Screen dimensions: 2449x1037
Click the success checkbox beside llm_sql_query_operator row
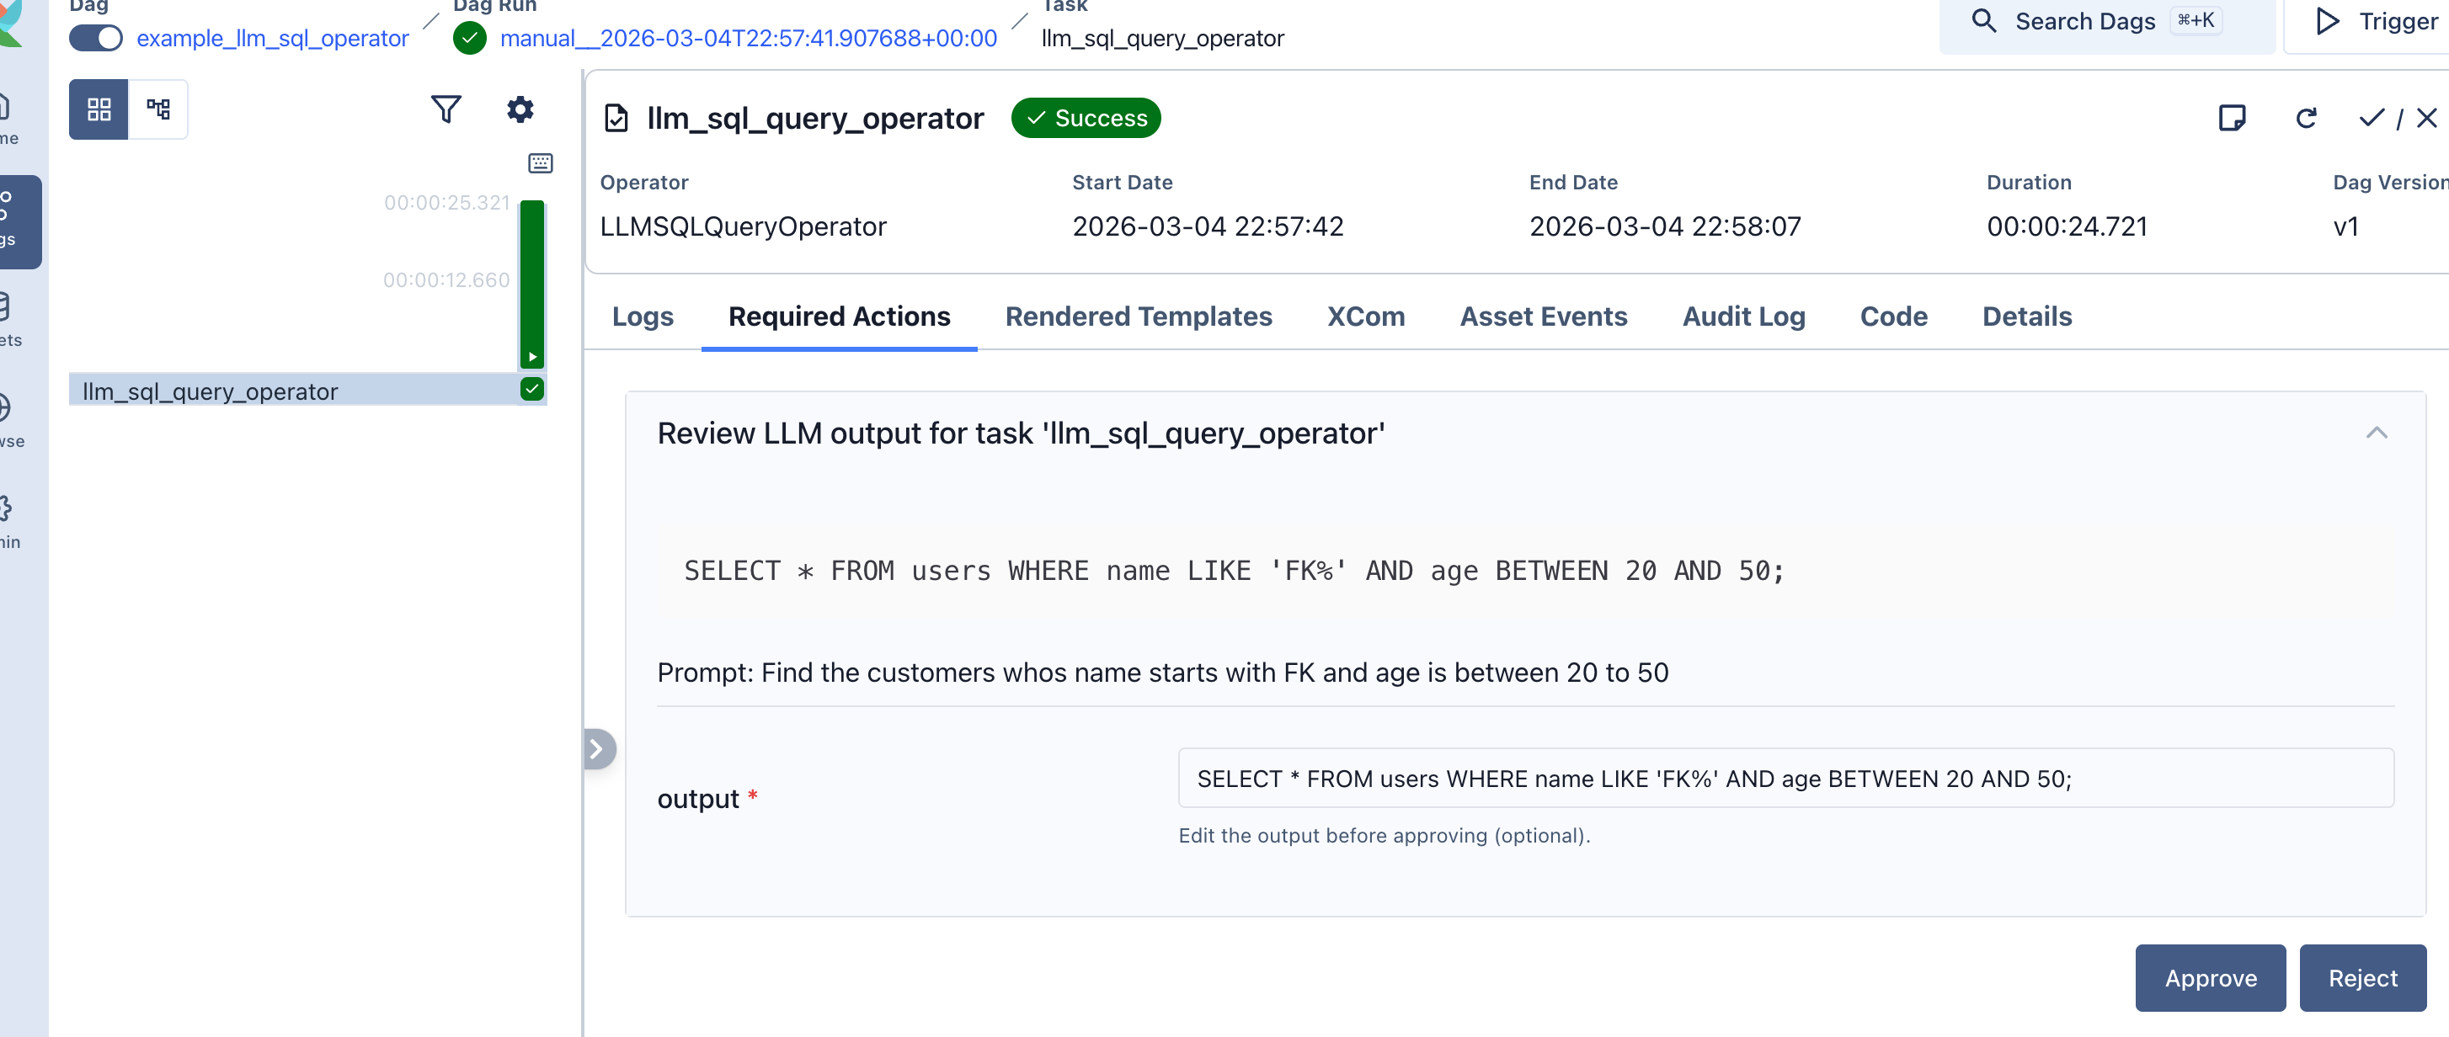click(531, 389)
